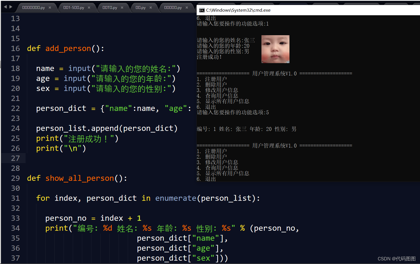Click line number 16 next to add_person
Viewport: 420px width, 264px height.
(15, 48)
